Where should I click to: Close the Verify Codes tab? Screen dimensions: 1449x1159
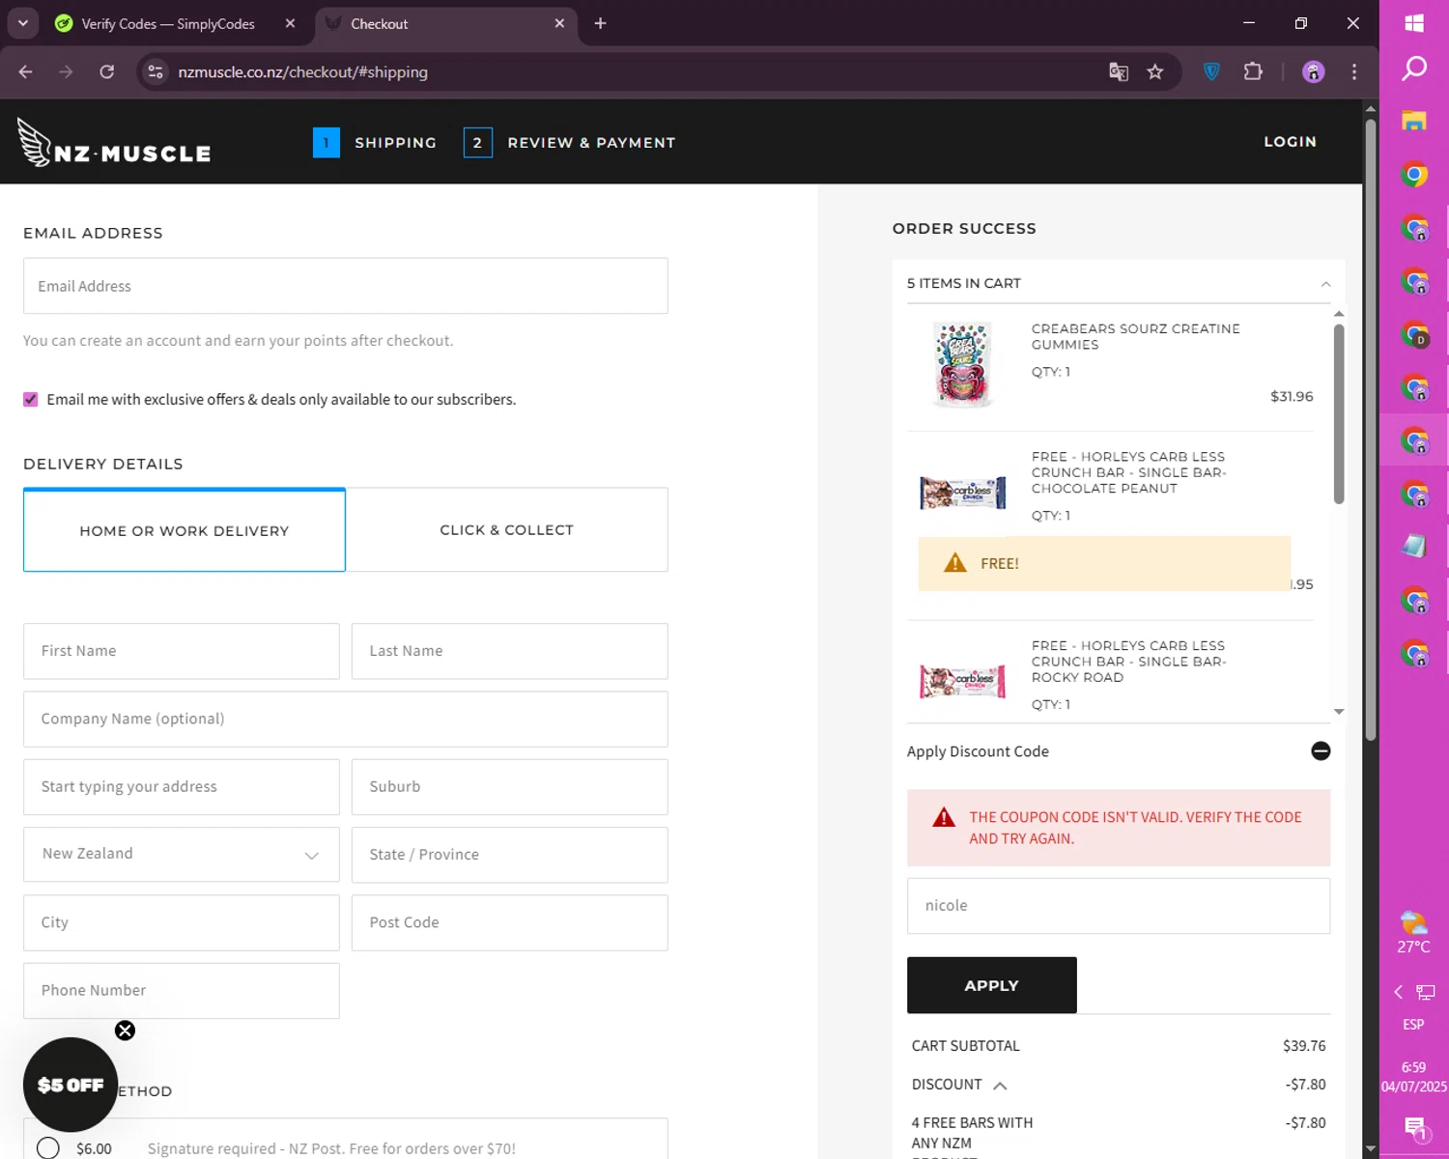pyautogui.click(x=290, y=23)
